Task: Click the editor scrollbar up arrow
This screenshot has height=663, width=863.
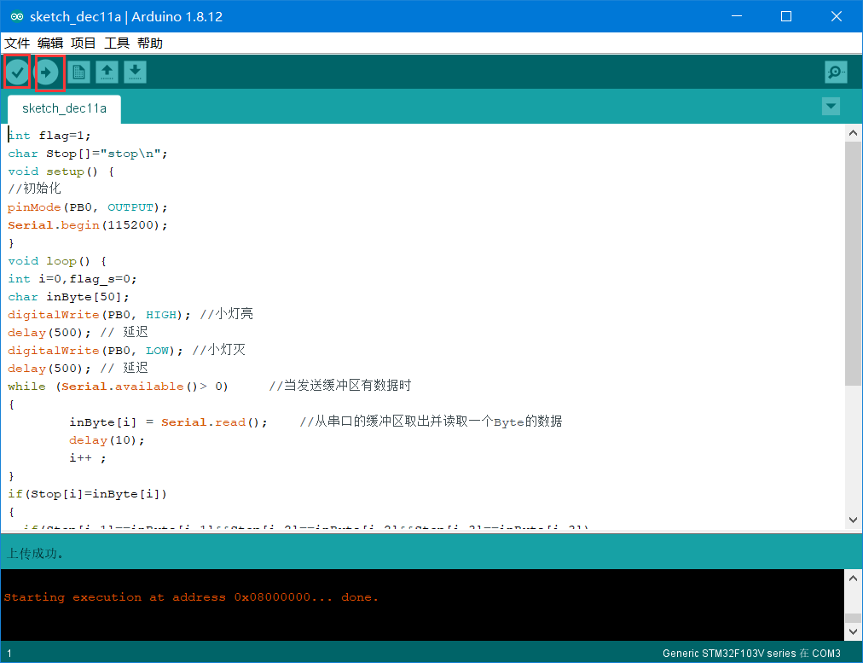Action: click(x=853, y=133)
